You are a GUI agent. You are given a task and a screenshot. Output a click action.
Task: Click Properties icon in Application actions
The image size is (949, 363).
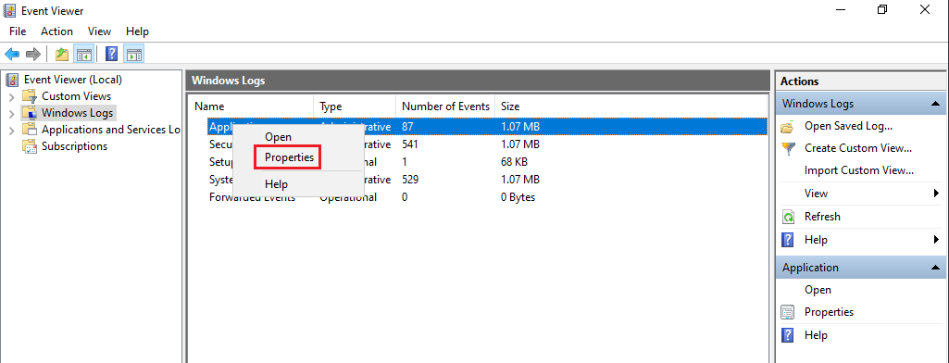click(x=788, y=312)
